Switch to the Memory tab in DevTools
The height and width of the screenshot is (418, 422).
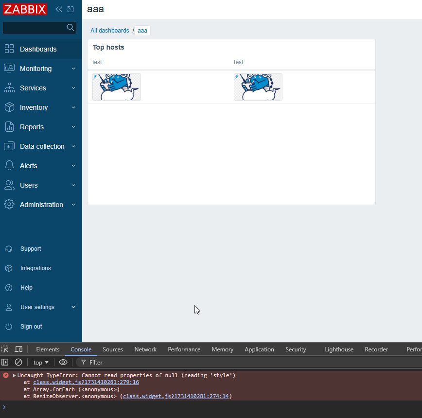222,349
